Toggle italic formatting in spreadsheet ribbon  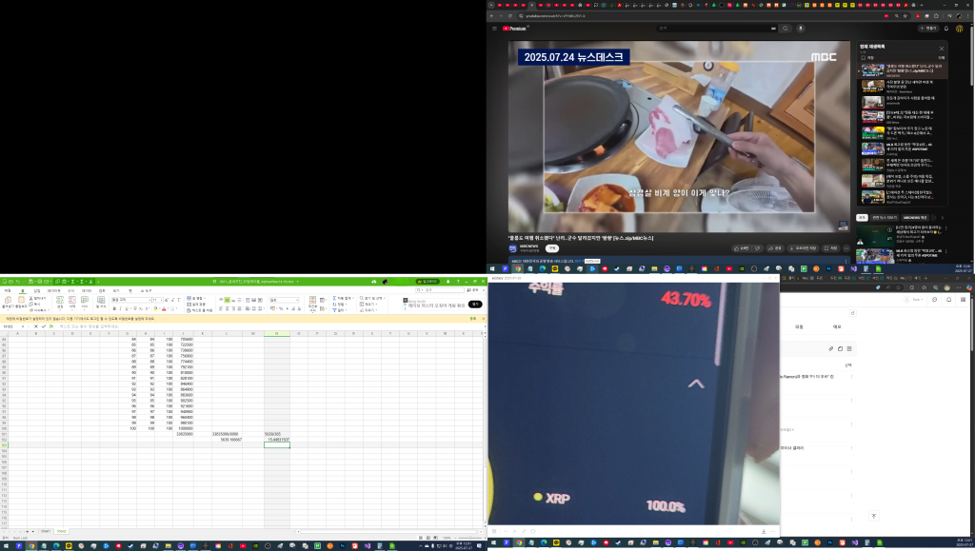pos(122,308)
